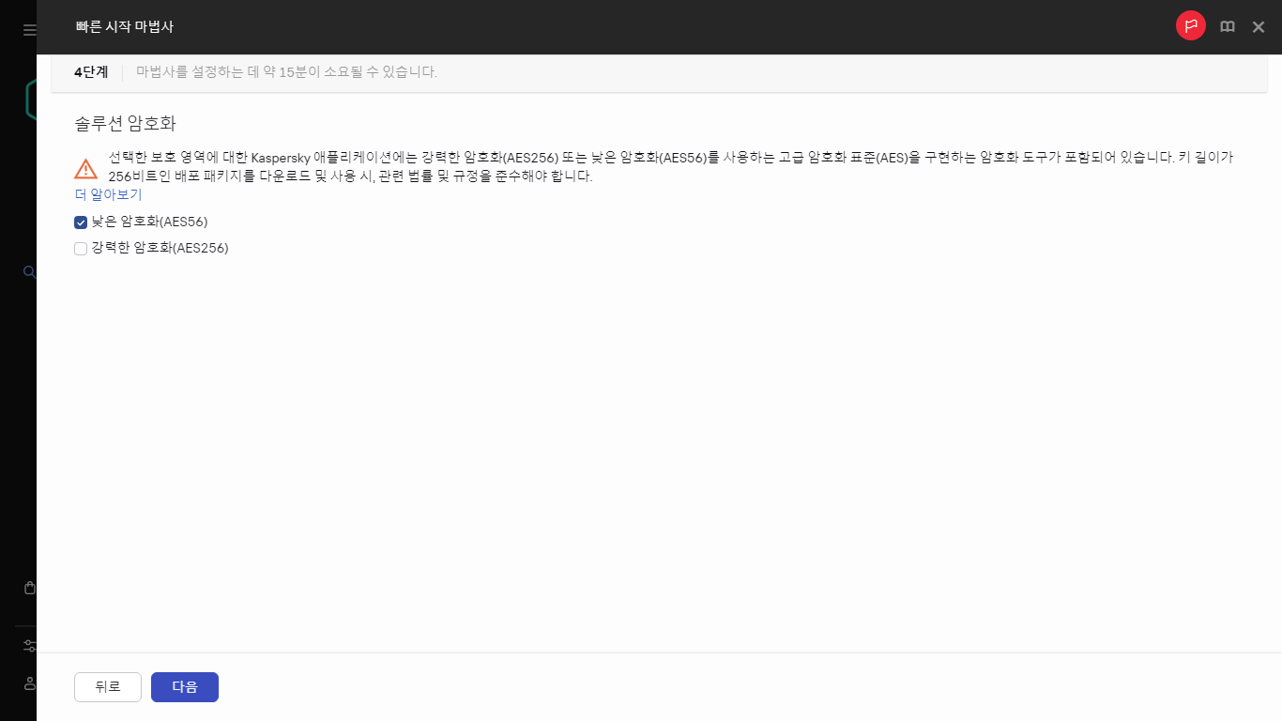This screenshot has height=721, width=1282.
Task: Open Marketplace via the sidebar clipboard icon
Action: [29, 587]
